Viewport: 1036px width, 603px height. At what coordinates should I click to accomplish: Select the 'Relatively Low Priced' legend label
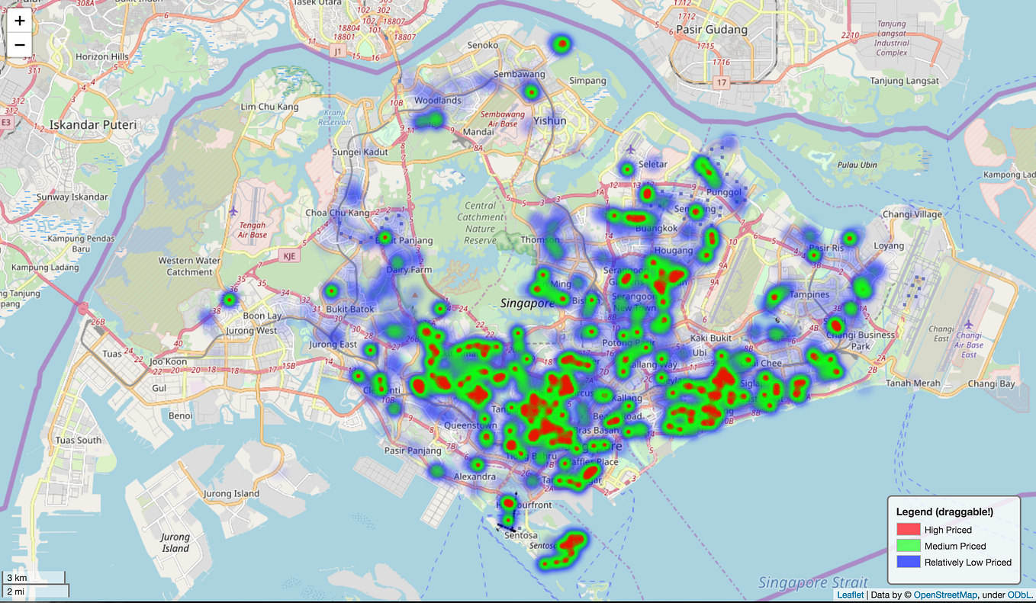pos(968,562)
